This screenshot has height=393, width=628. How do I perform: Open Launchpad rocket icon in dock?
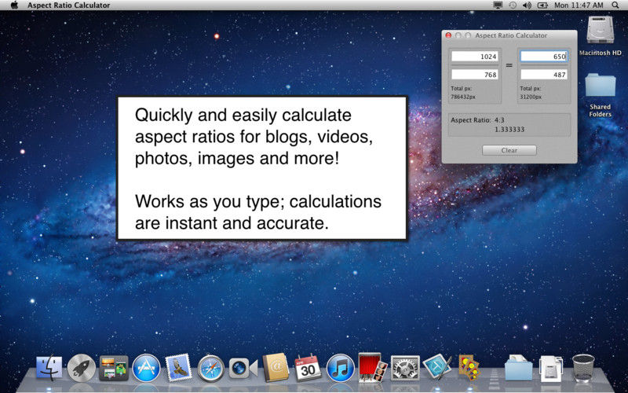[x=81, y=367]
